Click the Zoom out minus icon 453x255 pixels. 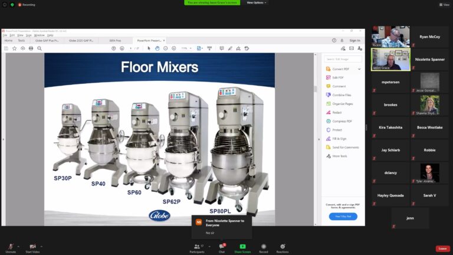pos(166,48)
